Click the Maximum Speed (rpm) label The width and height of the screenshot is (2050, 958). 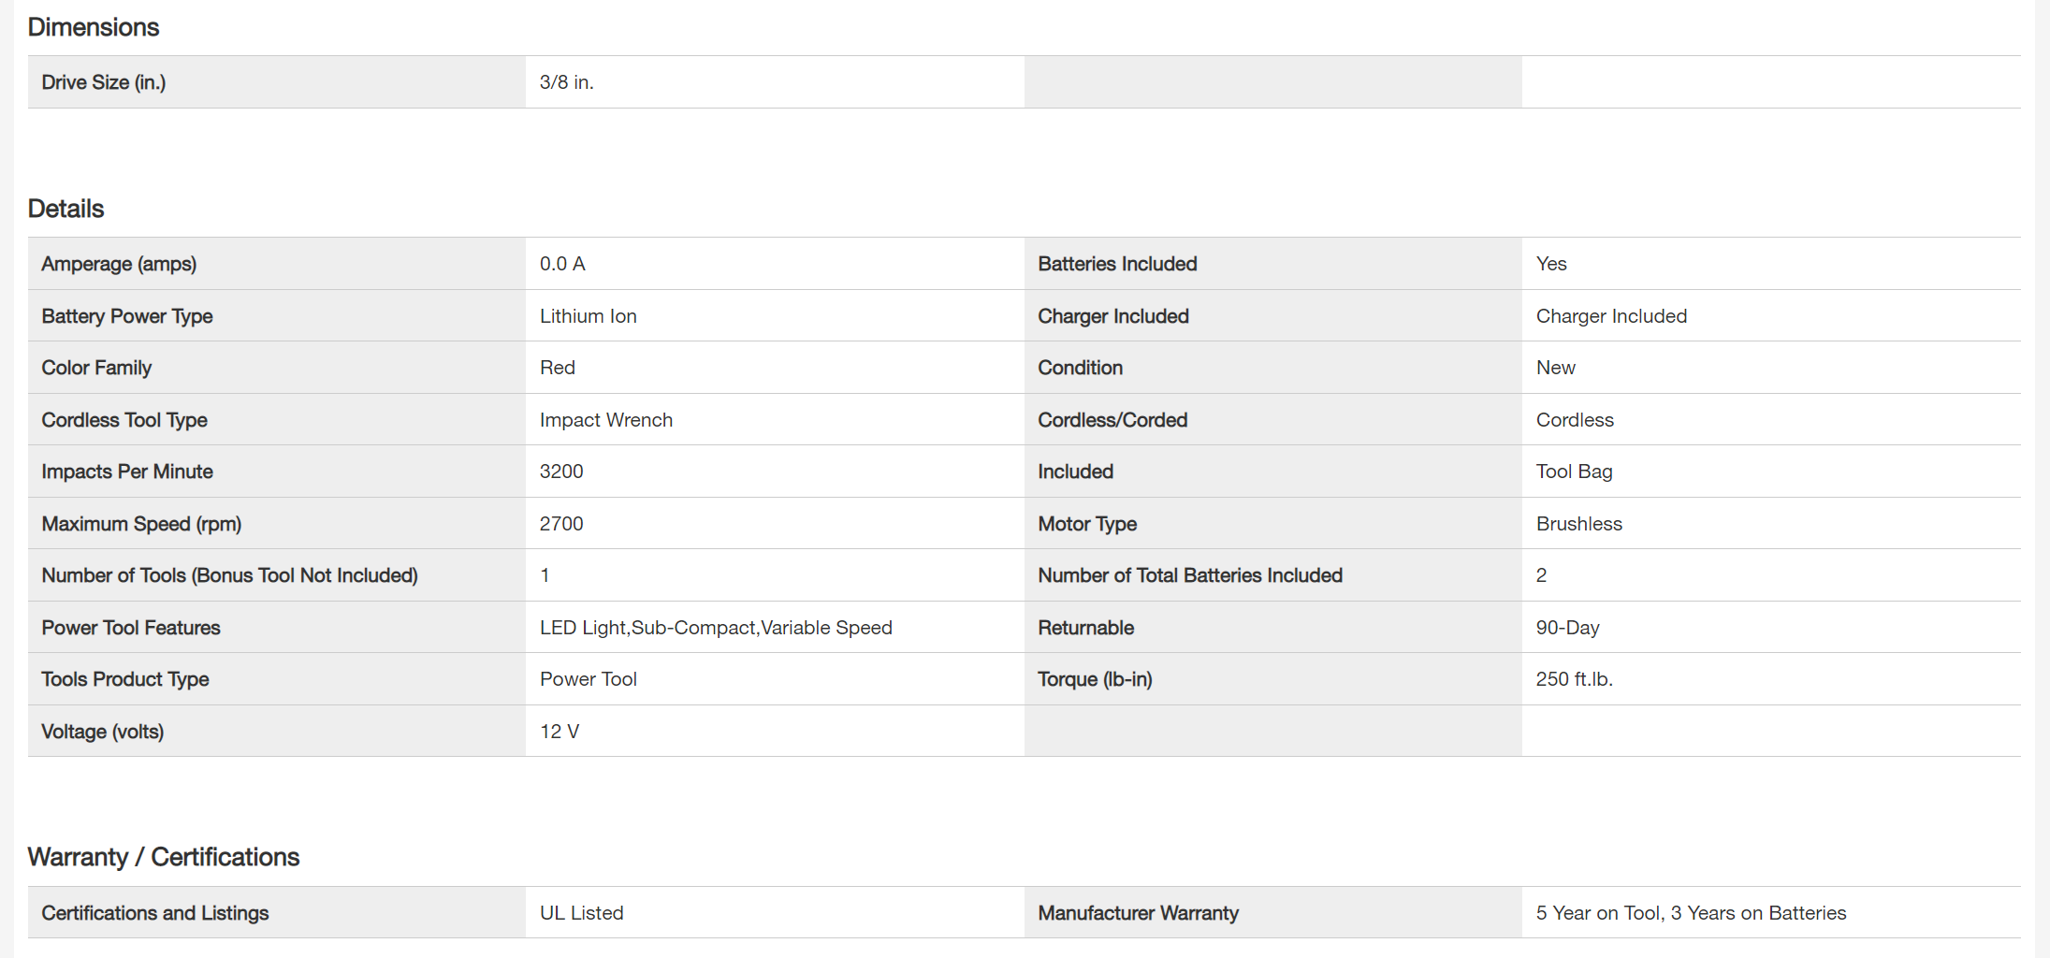click(x=141, y=524)
